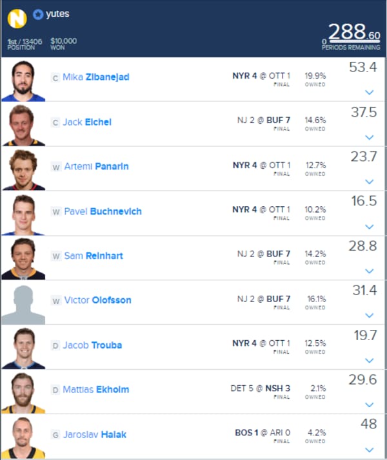
Task: Click the blue star badge beside yutes
Action: pos(38,14)
